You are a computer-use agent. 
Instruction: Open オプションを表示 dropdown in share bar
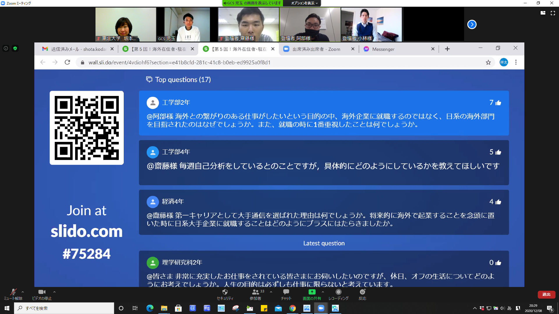(x=304, y=3)
